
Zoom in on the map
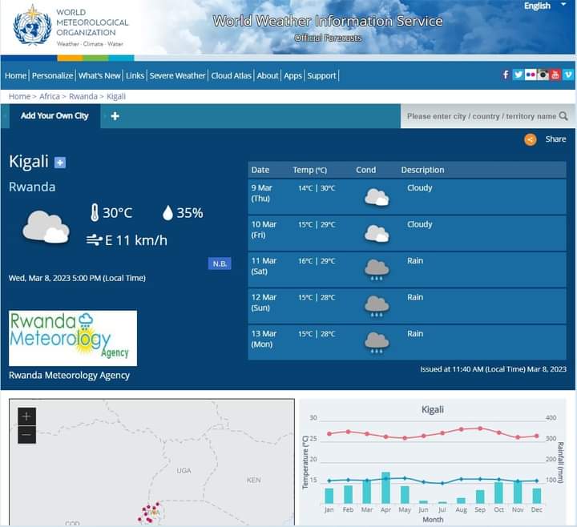[26, 416]
